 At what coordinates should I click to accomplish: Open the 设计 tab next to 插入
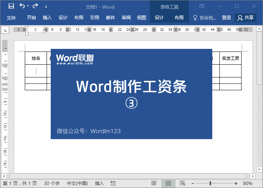[63, 18]
